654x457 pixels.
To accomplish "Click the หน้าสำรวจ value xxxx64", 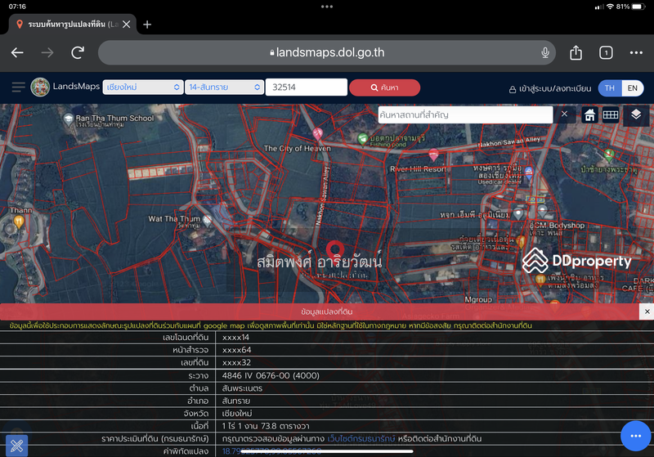I will click(236, 350).
